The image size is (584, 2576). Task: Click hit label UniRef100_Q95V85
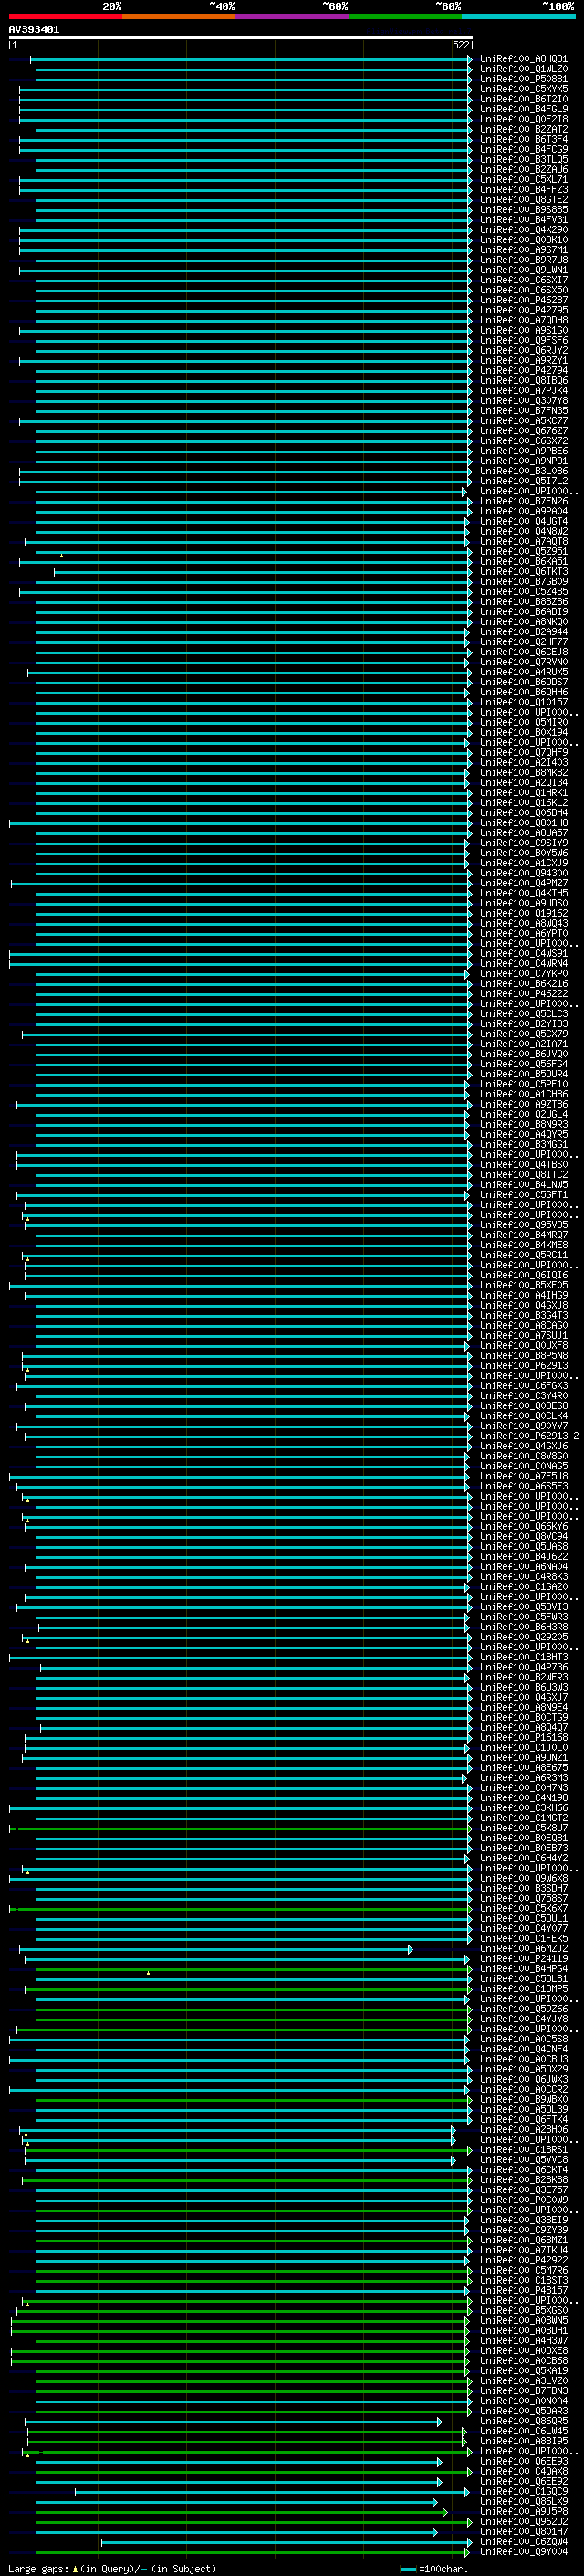(524, 1224)
